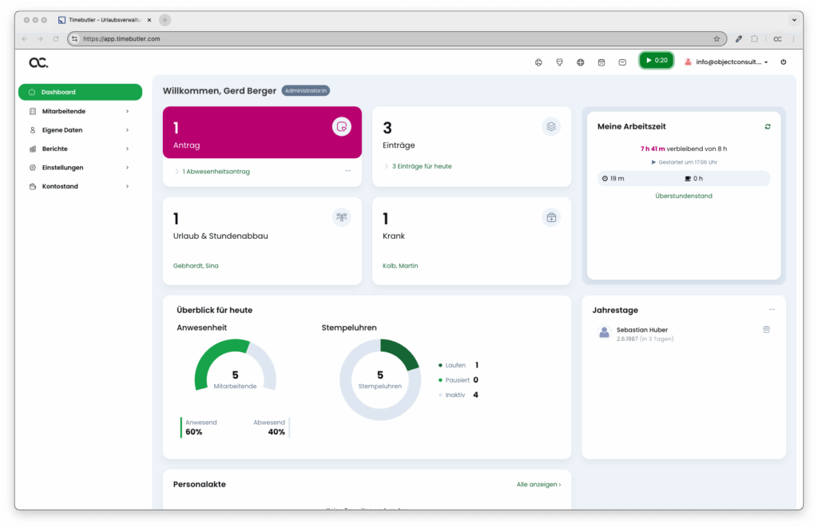This screenshot has height=528, width=818.
Task: Click Sebastian Huber's avatar
Action: point(604,332)
